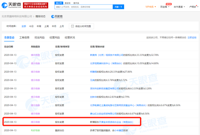Select the 上月 time filter
Viewport: 200px width, 135px height.
point(62,26)
